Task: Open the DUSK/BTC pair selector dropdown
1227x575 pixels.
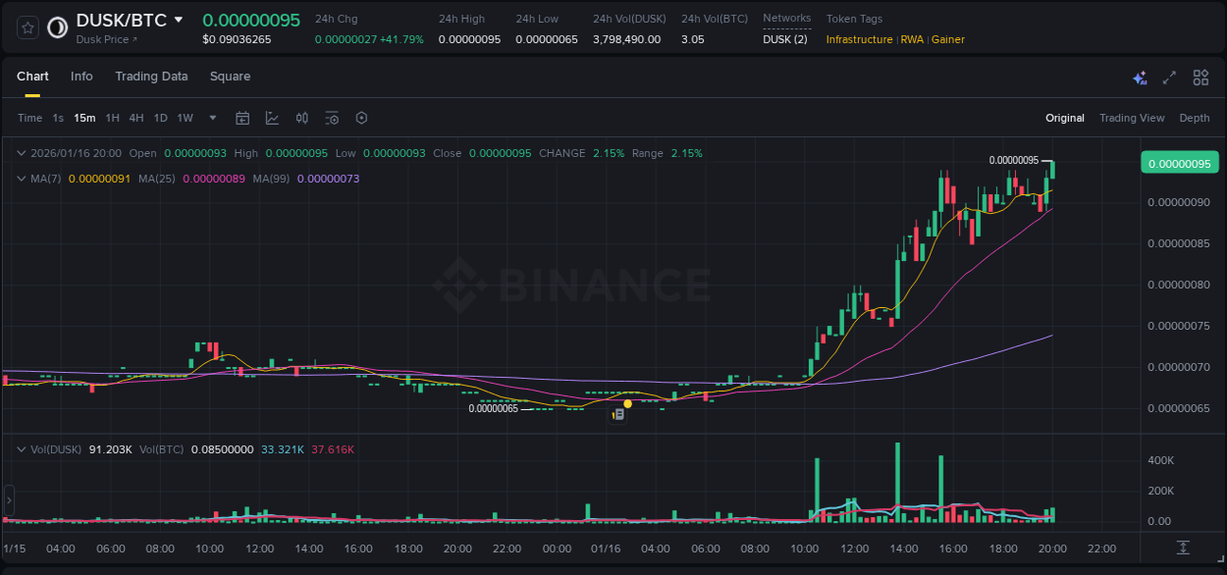Action: (180, 19)
